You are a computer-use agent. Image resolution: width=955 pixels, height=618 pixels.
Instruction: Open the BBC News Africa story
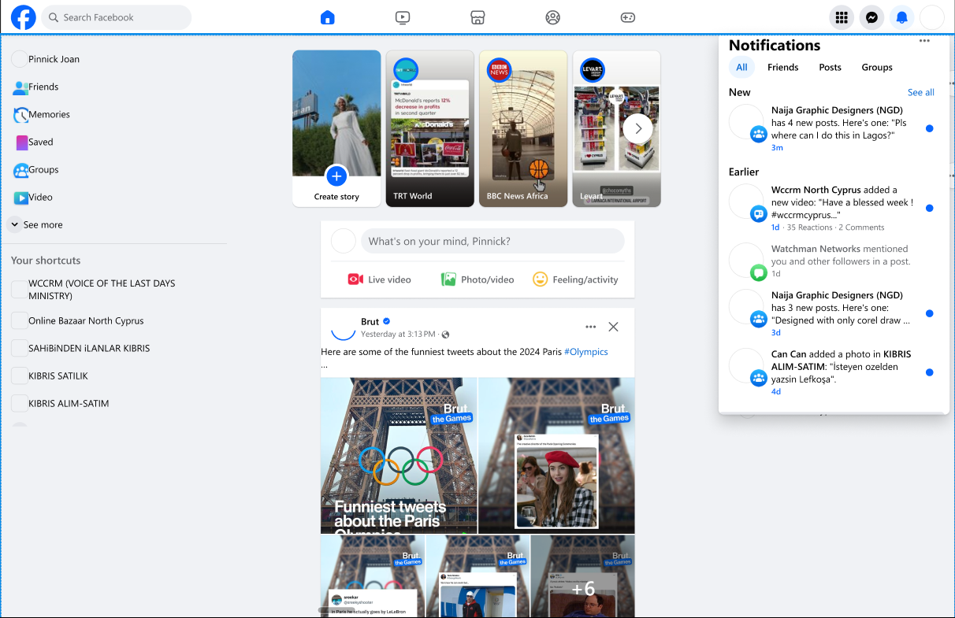[522, 128]
